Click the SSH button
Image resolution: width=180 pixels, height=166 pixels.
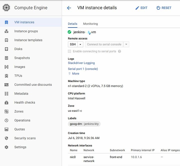pyautogui.click(x=73, y=44)
